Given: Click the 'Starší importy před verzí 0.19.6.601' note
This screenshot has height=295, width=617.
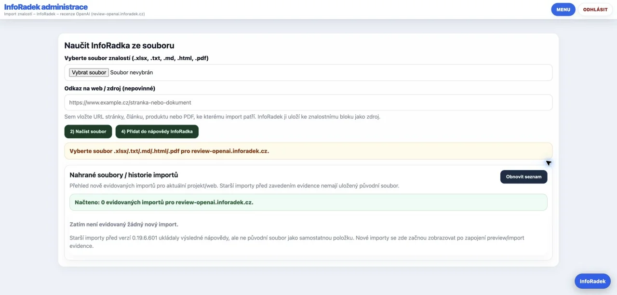Looking at the screenshot, I should (x=297, y=241).
